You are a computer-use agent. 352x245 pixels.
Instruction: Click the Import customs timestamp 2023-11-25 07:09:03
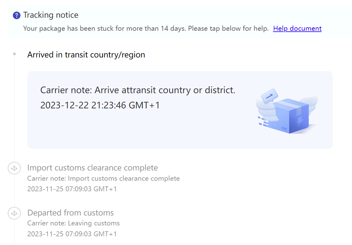click(x=72, y=189)
